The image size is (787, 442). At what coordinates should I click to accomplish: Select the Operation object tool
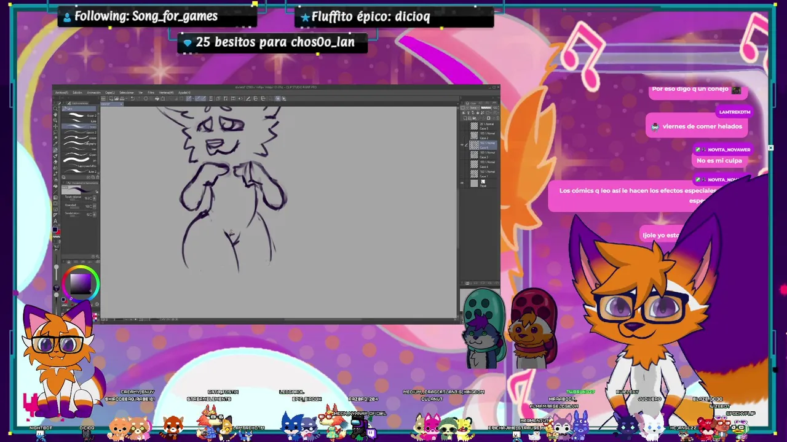[55, 120]
